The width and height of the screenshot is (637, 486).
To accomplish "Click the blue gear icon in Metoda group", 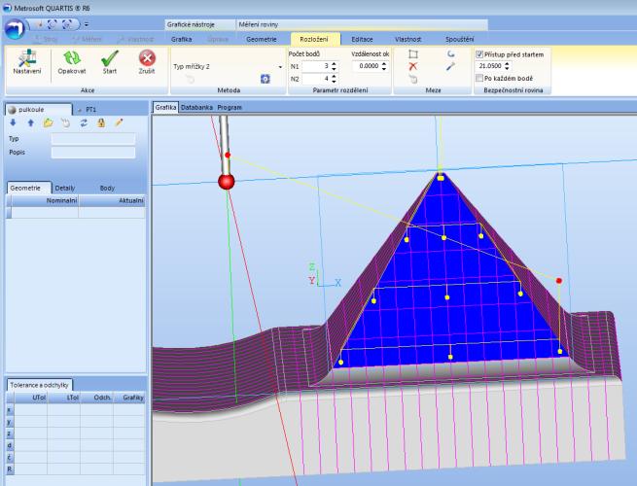I will click(265, 79).
